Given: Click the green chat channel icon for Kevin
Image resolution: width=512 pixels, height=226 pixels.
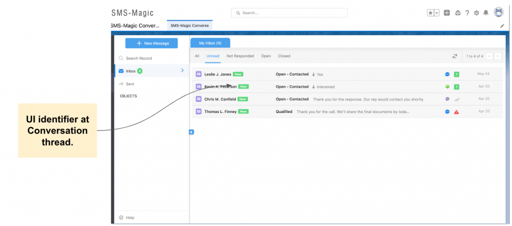Looking at the screenshot, I should (447, 86).
